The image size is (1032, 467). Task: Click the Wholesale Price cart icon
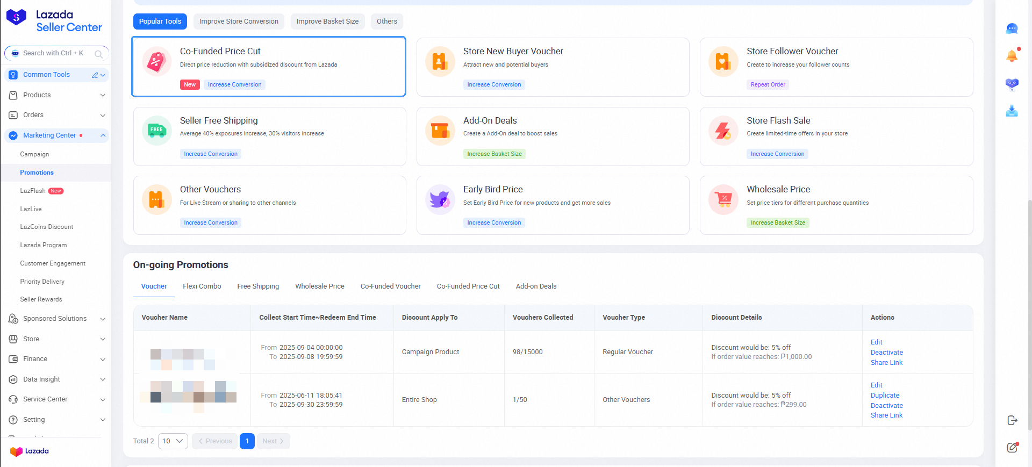pos(723,200)
